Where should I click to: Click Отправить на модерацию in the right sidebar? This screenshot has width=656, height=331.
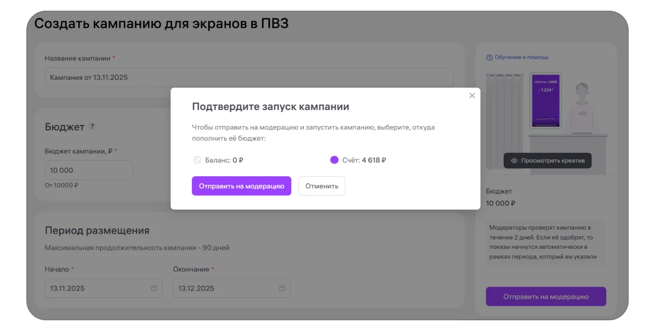(546, 296)
